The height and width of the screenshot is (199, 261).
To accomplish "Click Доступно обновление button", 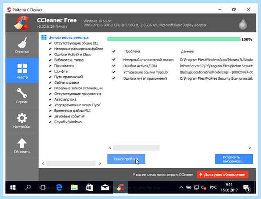I will pos(223,175).
